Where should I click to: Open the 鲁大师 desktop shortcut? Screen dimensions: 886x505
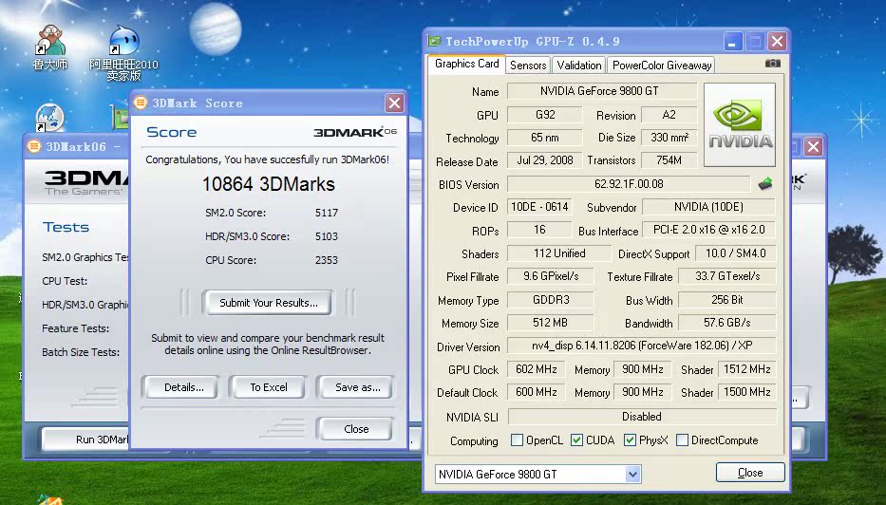[x=50, y=40]
